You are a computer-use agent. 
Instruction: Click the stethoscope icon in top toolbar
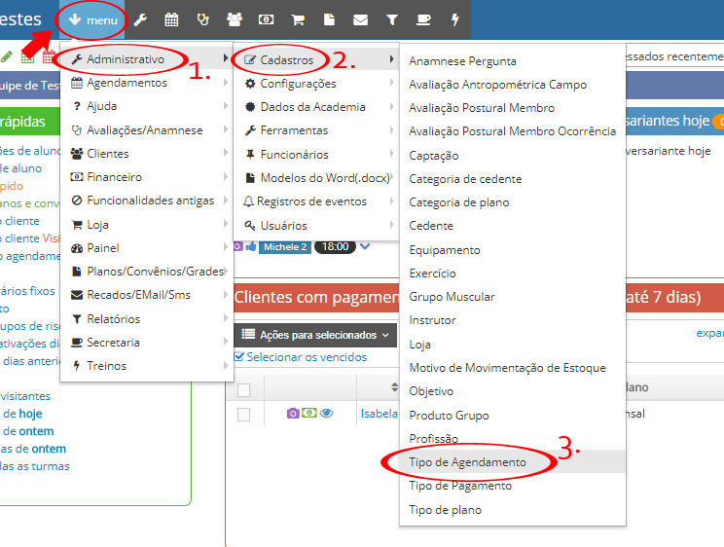[x=202, y=19]
